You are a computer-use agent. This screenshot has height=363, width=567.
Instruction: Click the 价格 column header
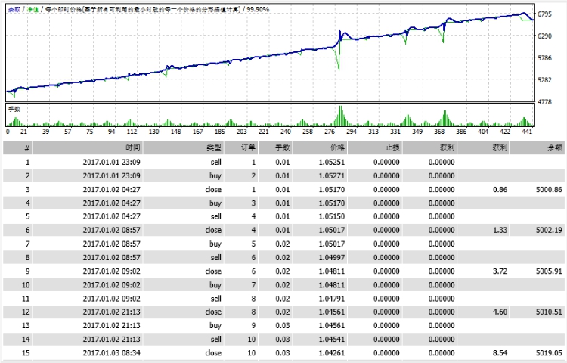click(320, 147)
